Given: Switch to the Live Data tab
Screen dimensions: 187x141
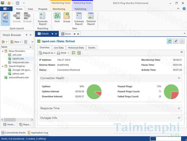Looking at the screenshot, I should click(x=59, y=48).
